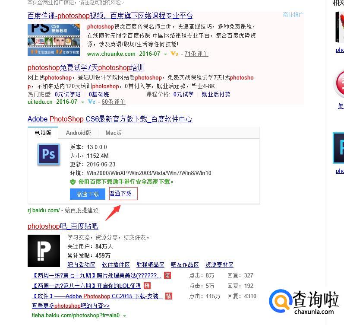Viewport: 344px width, 325px height.
Task: Click the red 精 badge beside the CC2015 post
Action: 168,296
